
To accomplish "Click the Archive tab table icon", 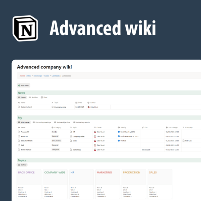I will coord(30,97).
